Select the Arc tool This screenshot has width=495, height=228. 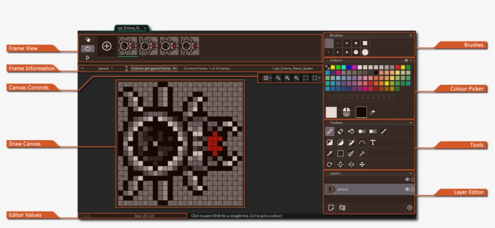(362, 143)
